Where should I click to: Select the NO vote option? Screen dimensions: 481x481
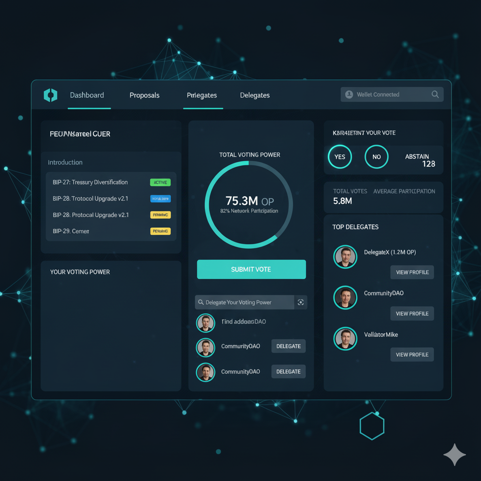click(376, 156)
